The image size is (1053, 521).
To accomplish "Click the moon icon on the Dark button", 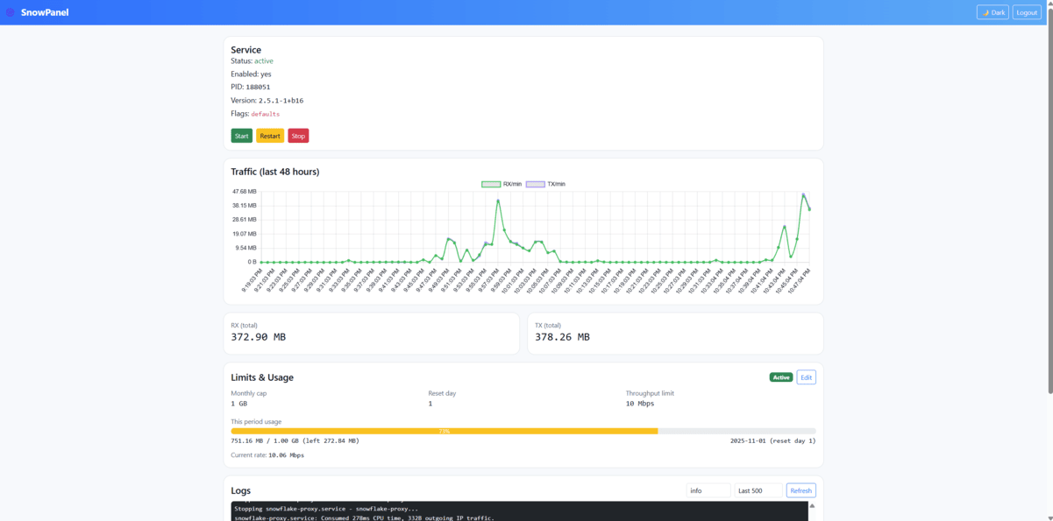I will click(985, 12).
